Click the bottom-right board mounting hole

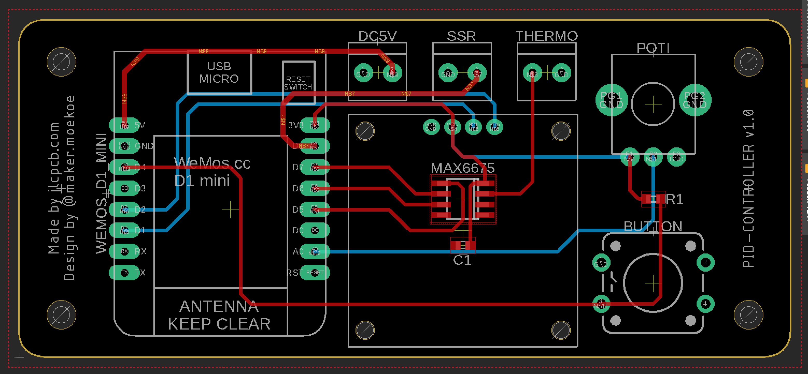point(748,315)
